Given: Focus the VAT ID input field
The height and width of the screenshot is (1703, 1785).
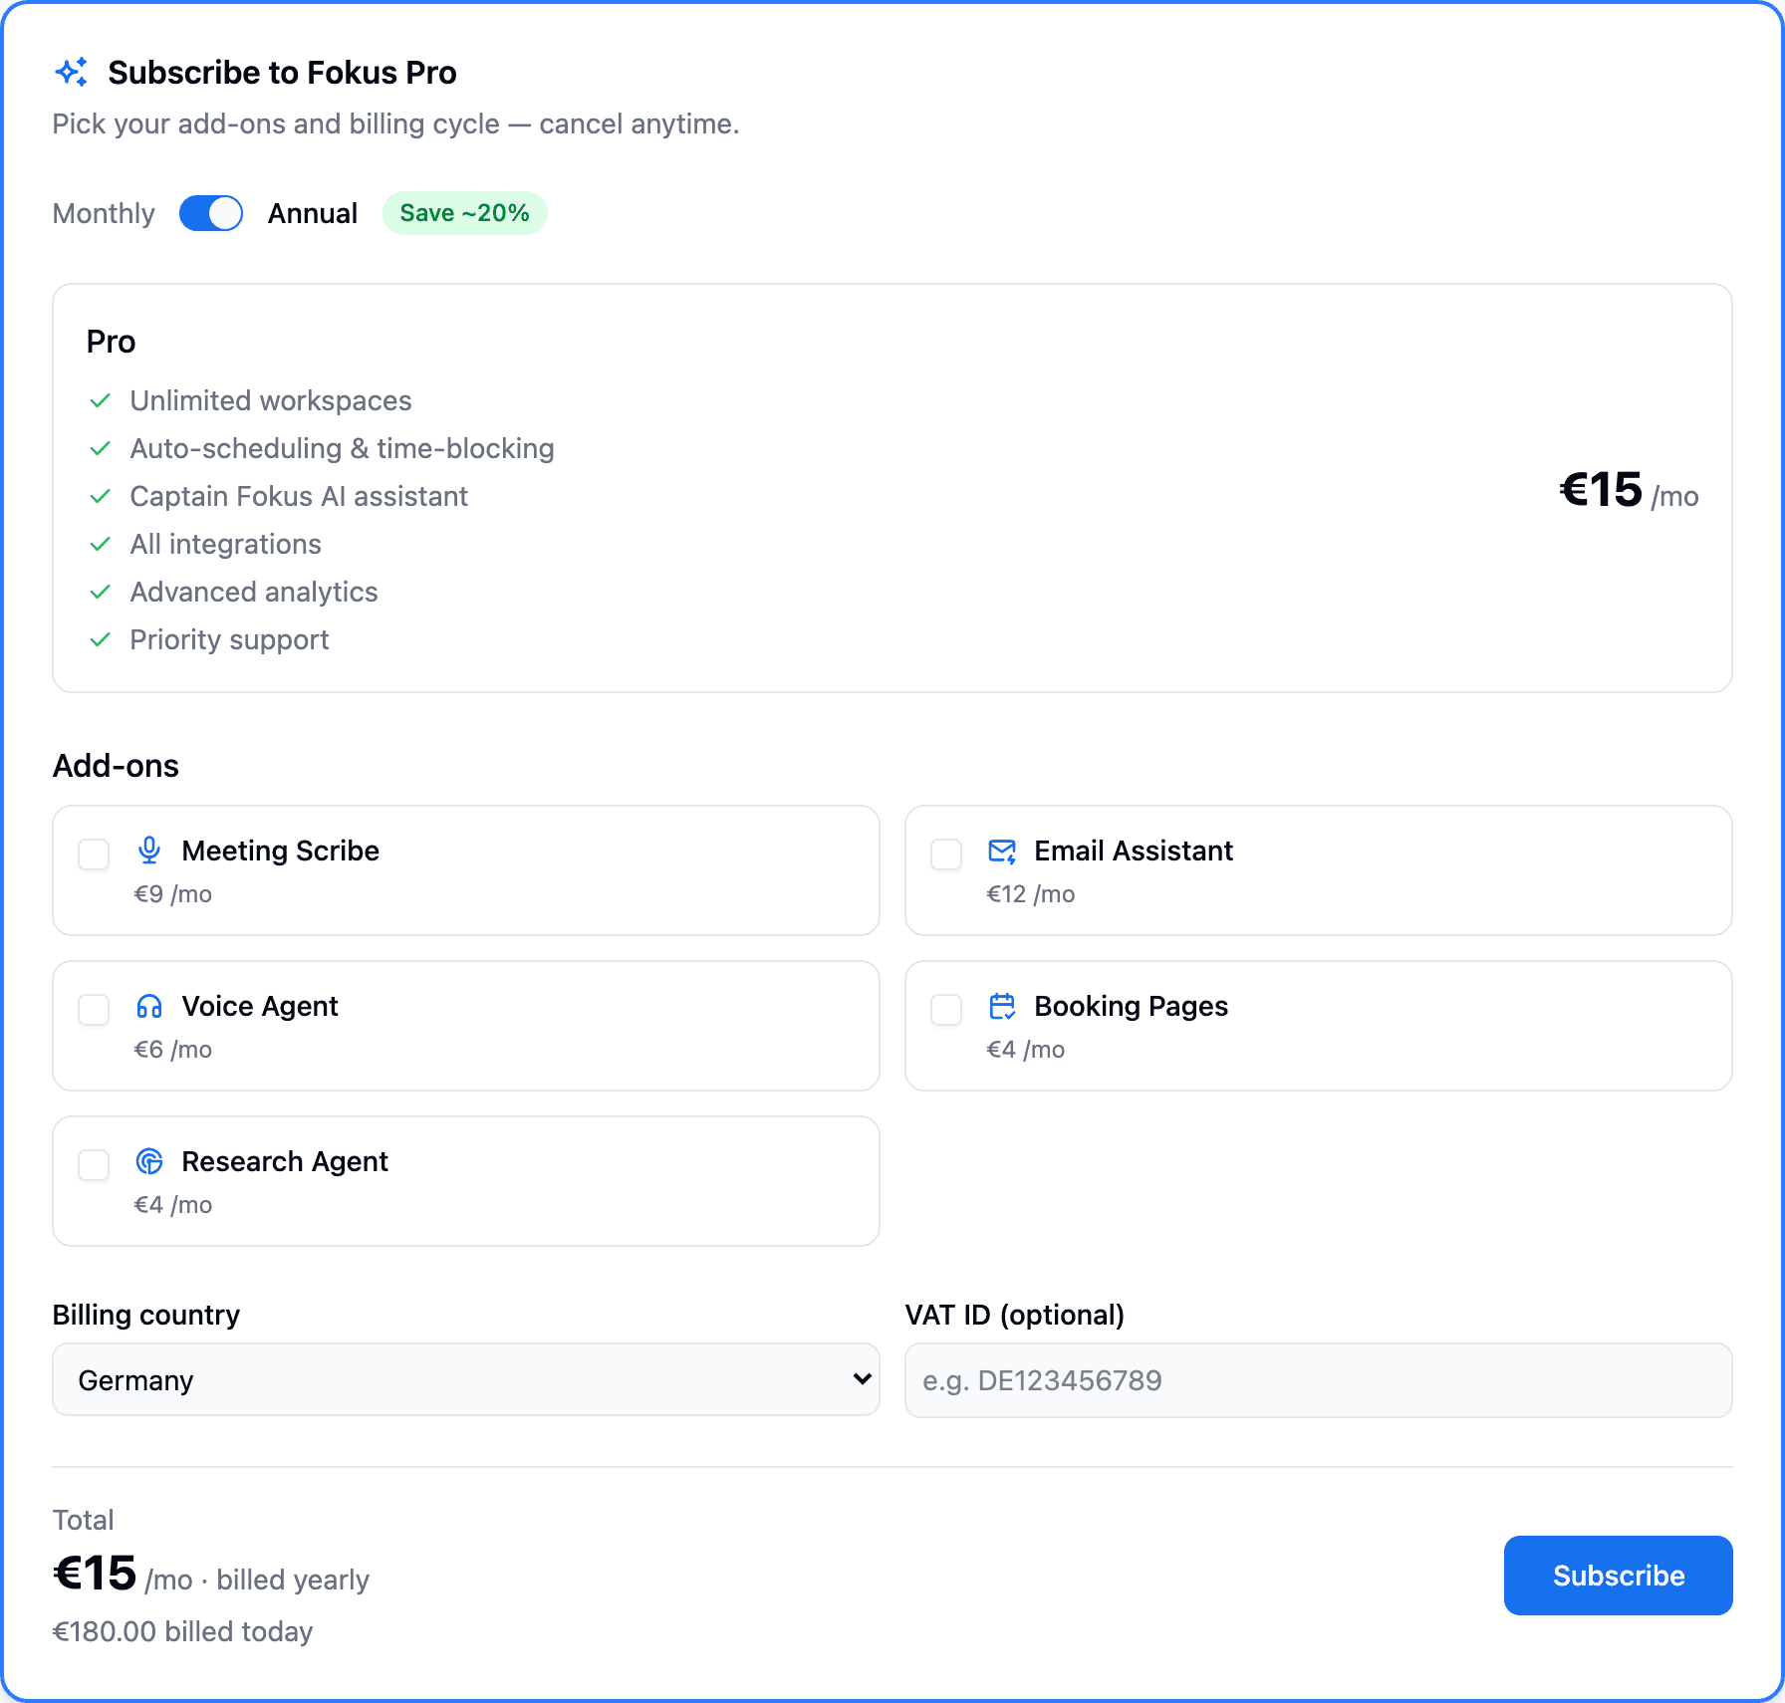Looking at the screenshot, I should click(1319, 1380).
